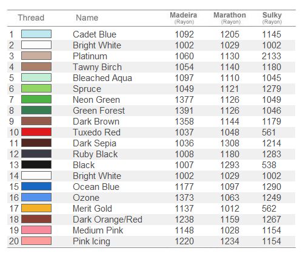Click the Marathon column header
Viewport: 303px width, 254px height.
(230, 18)
